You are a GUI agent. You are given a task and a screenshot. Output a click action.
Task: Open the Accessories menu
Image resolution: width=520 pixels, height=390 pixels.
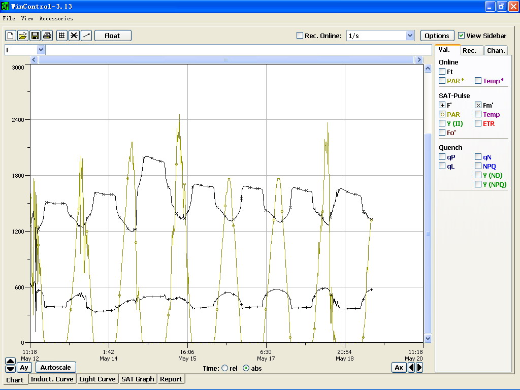pyautogui.click(x=56, y=18)
